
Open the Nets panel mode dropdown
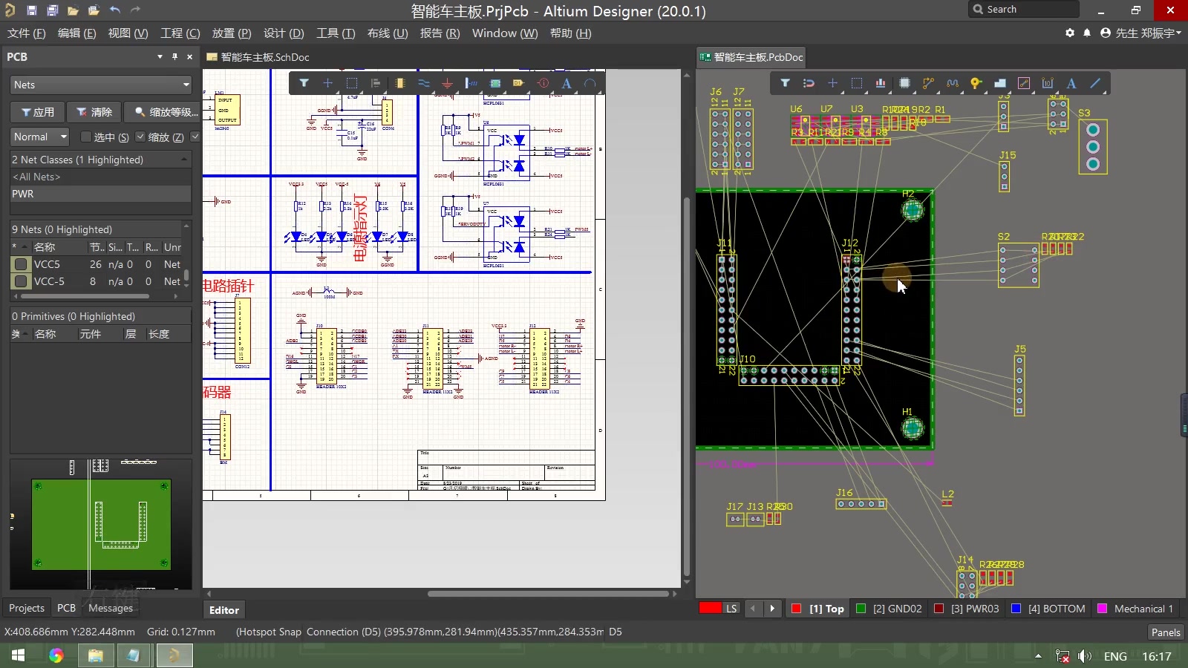[101, 85]
